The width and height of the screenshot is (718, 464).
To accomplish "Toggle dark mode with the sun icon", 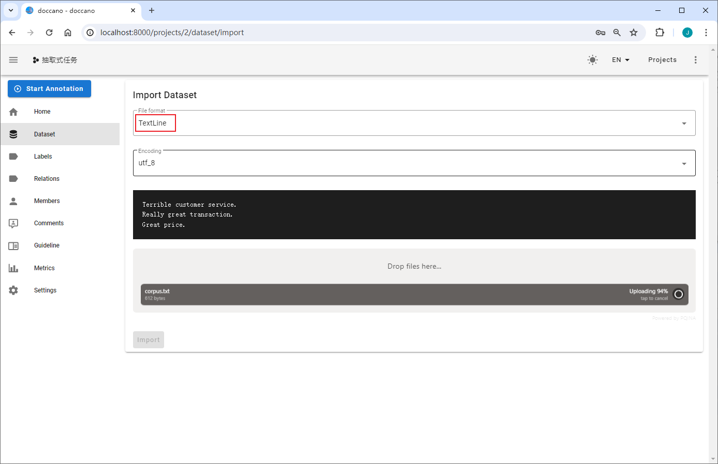I will pyautogui.click(x=592, y=59).
